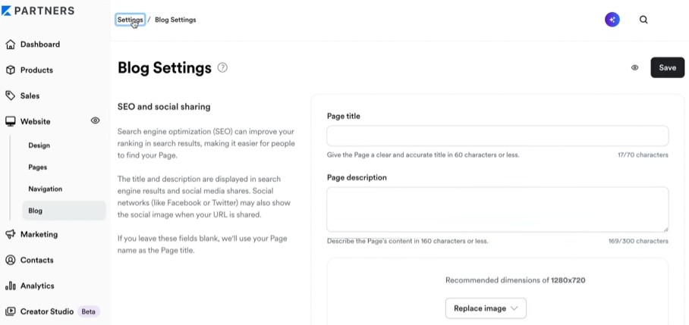Image resolution: width=689 pixels, height=325 pixels.
Task: Click the Products box icon
Action: 10,70
